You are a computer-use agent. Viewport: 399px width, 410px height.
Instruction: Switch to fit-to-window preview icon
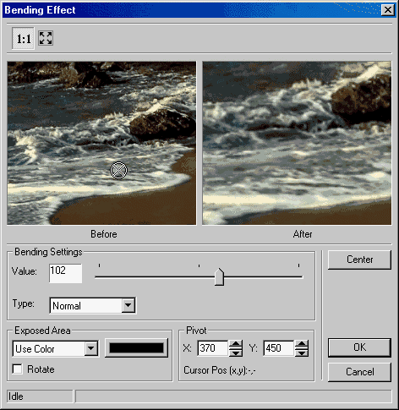tap(46, 38)
